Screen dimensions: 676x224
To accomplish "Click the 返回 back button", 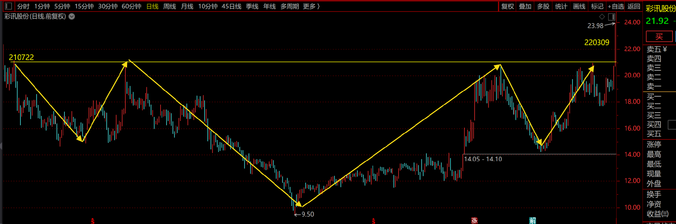I will [x=634, y=6].
